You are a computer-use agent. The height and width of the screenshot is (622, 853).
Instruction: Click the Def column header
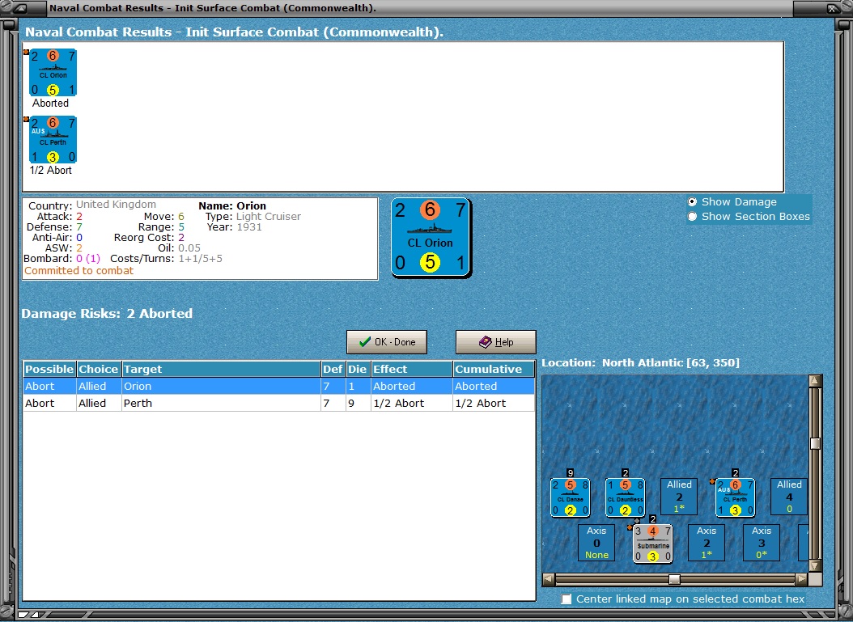pos(333,369)
